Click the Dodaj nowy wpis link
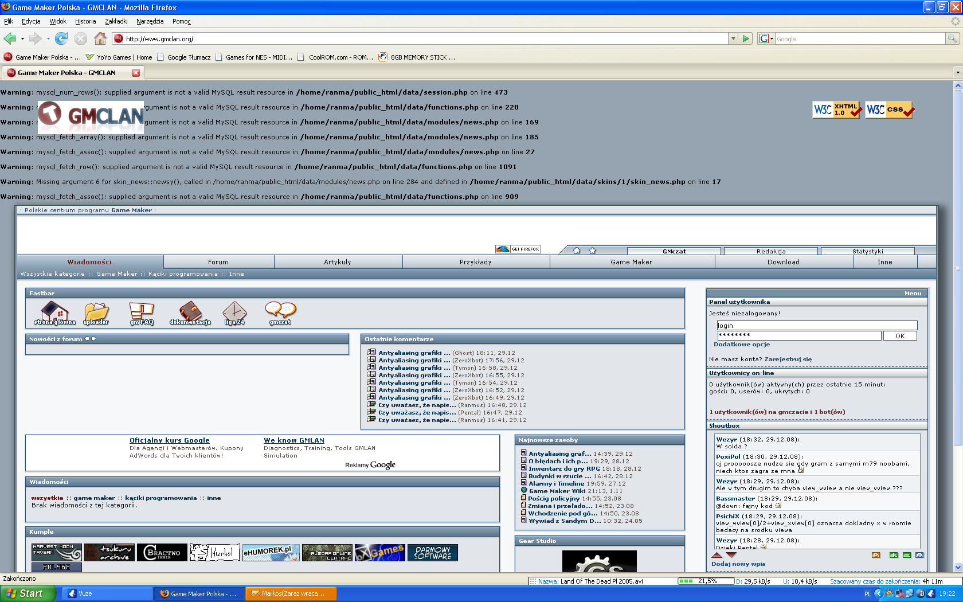963x602 pixels. [738, 564]
